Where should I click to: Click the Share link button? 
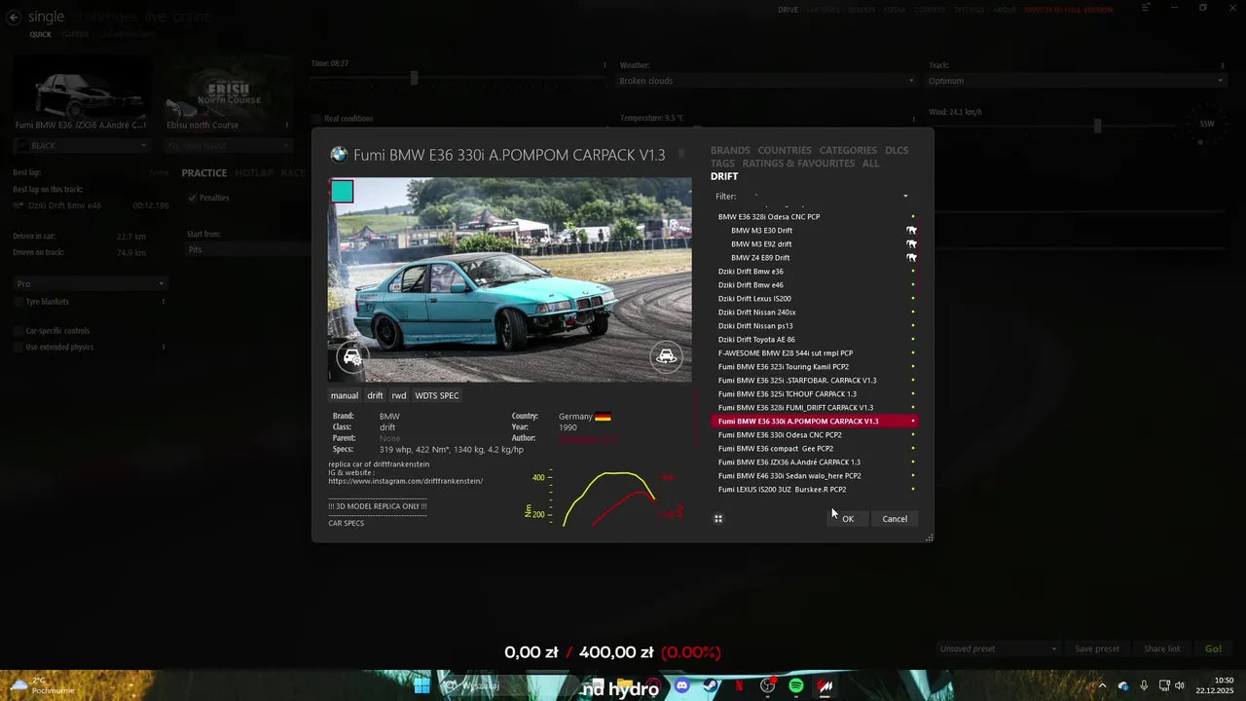coord(1162,648)
